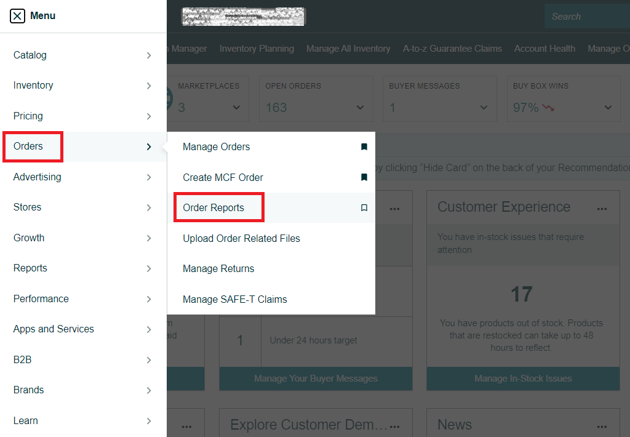Expand the B2B chevron arrow
Screen dimensions: 630x437
coord(149,360)
